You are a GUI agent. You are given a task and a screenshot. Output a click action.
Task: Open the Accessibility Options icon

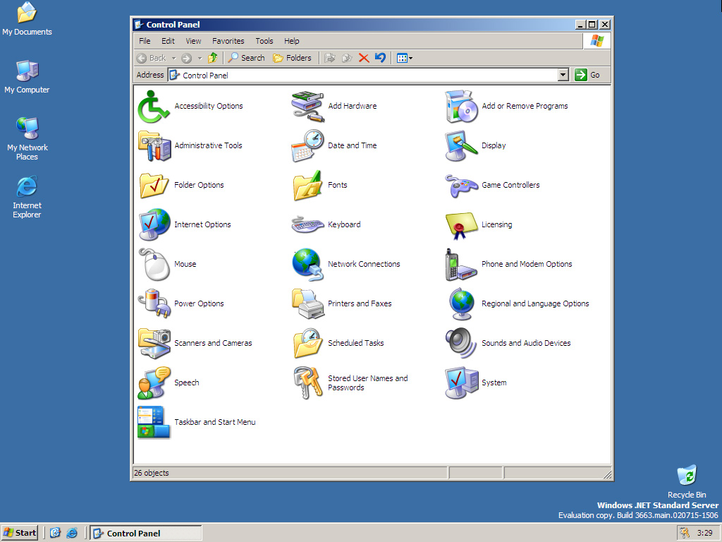pyautogui.click(x=154, y=106)
